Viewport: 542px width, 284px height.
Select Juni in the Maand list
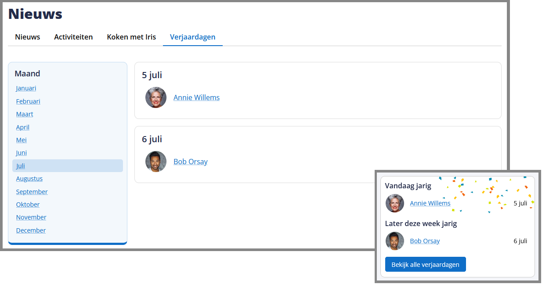(22, 153)
